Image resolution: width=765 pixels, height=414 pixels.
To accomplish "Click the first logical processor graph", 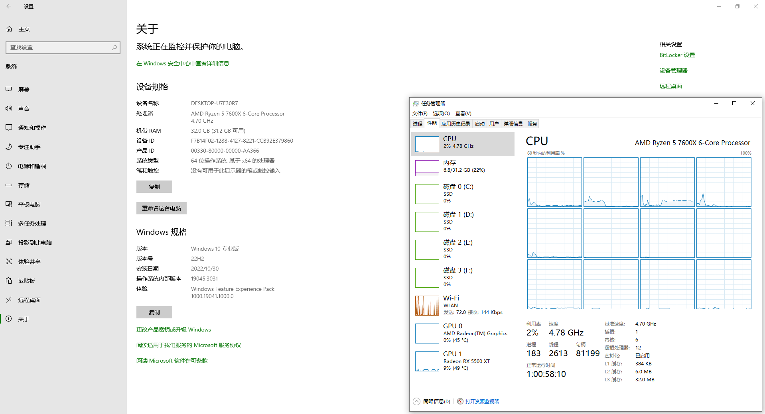I will pos(554,182).
